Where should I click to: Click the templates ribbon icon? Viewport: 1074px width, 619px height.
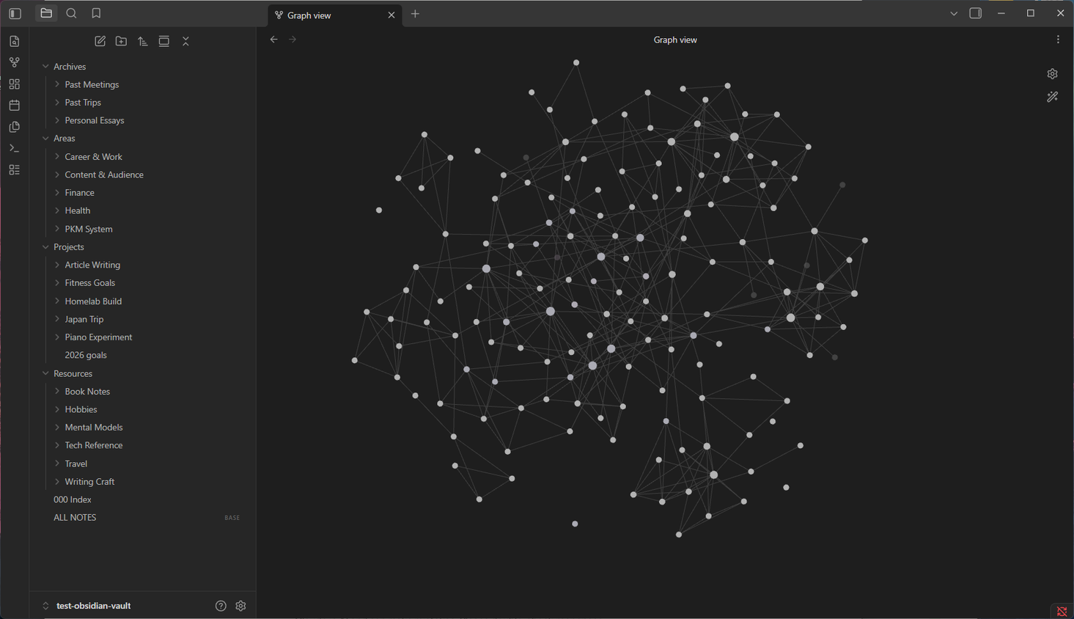pos(15,127)
